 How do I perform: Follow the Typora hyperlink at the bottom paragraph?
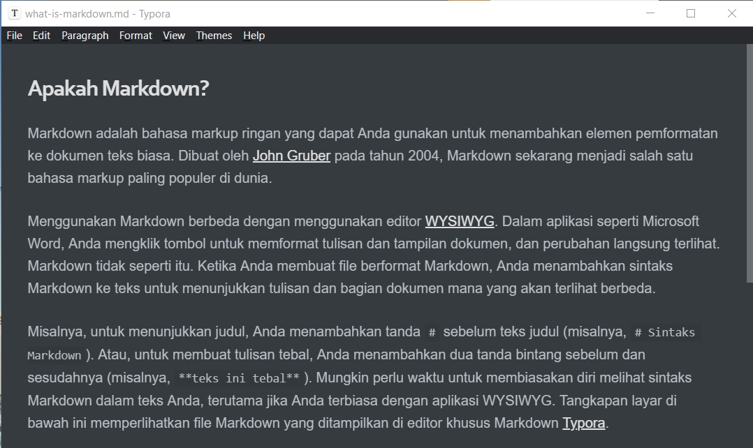point(584,422)
